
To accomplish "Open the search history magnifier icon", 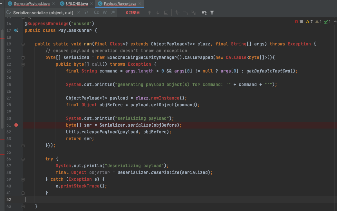I will (9, 13).
